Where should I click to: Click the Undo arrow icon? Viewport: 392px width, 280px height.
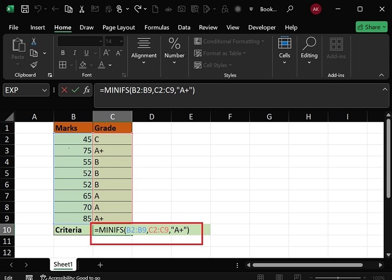pyautogui.click(x=38, y=9)
